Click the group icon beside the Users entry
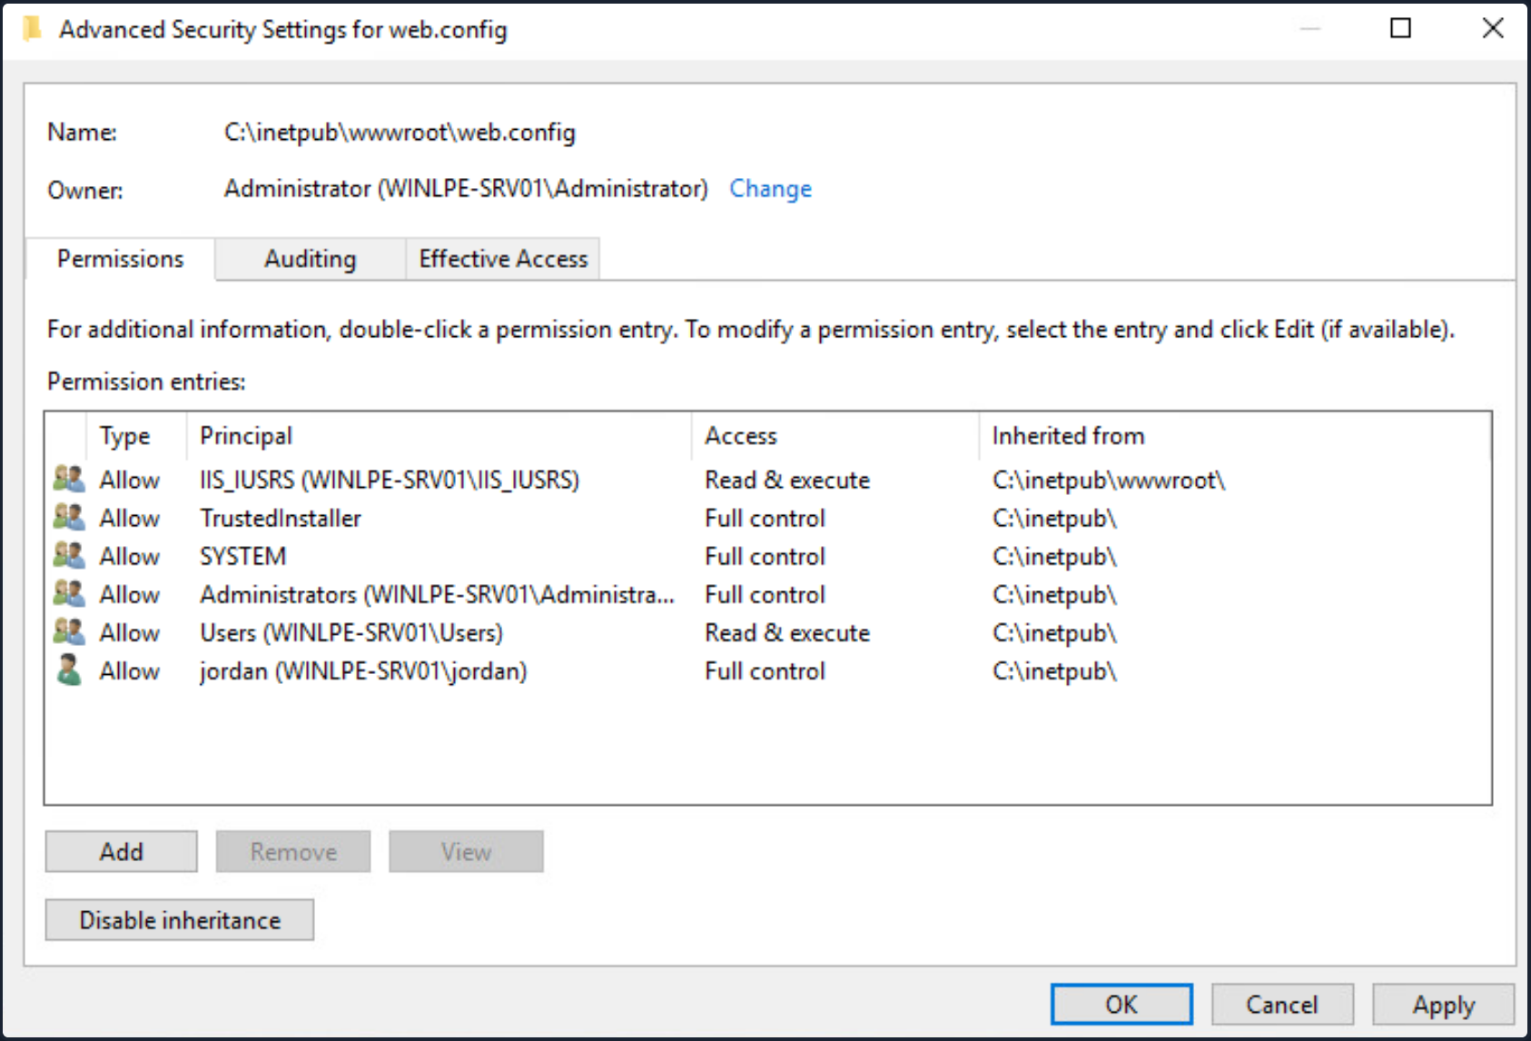This screenshot has width=1531, height=1041. (67, 632)
